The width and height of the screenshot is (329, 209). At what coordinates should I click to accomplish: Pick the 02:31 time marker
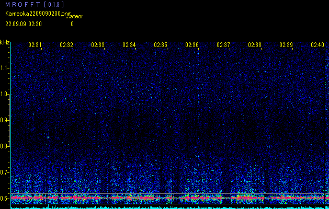(x=35, y=45)
